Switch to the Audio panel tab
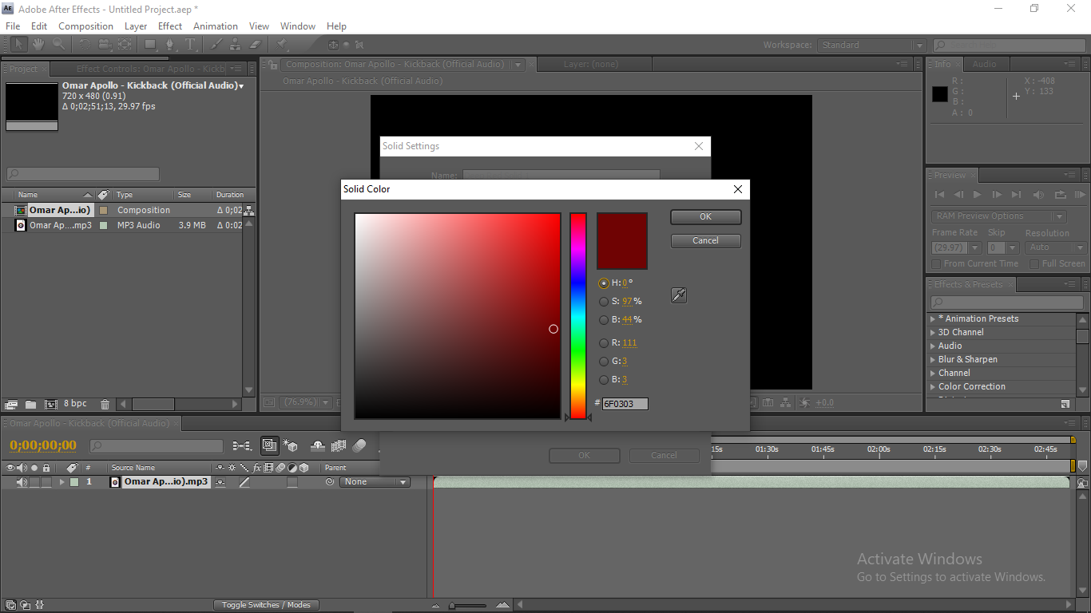 (984, 64)
